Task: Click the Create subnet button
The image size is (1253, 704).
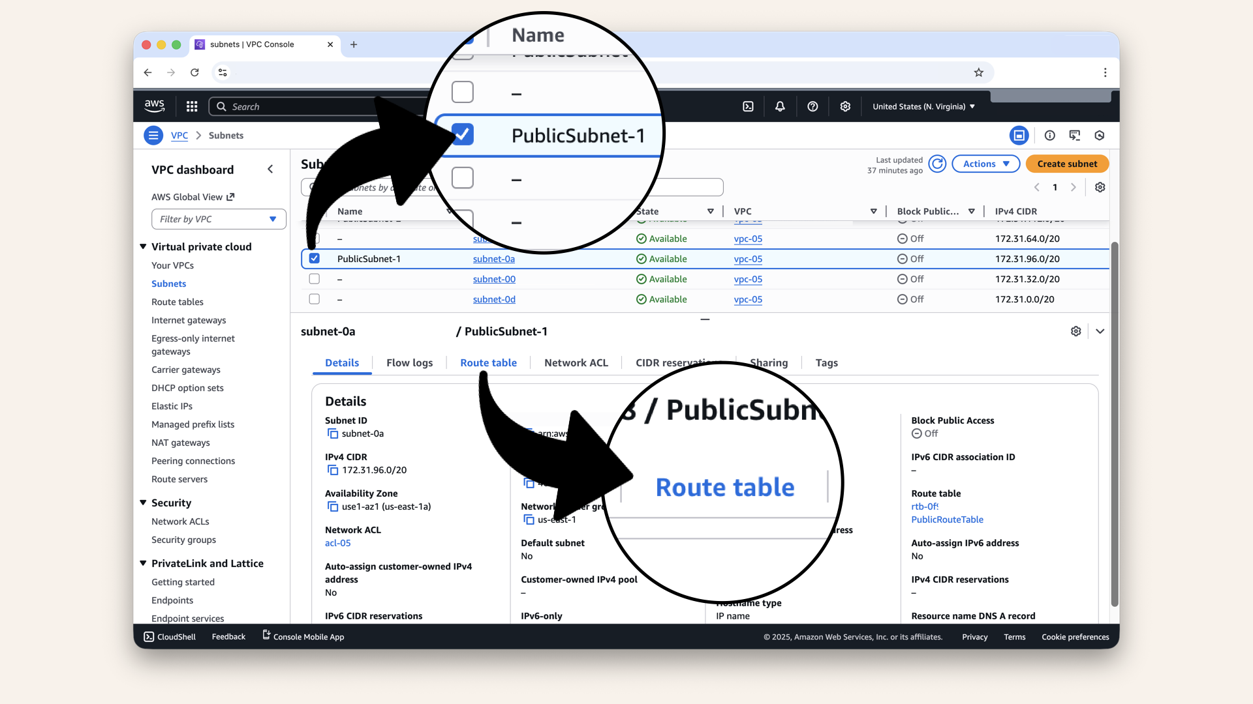Action: (x=1066, y=164)
